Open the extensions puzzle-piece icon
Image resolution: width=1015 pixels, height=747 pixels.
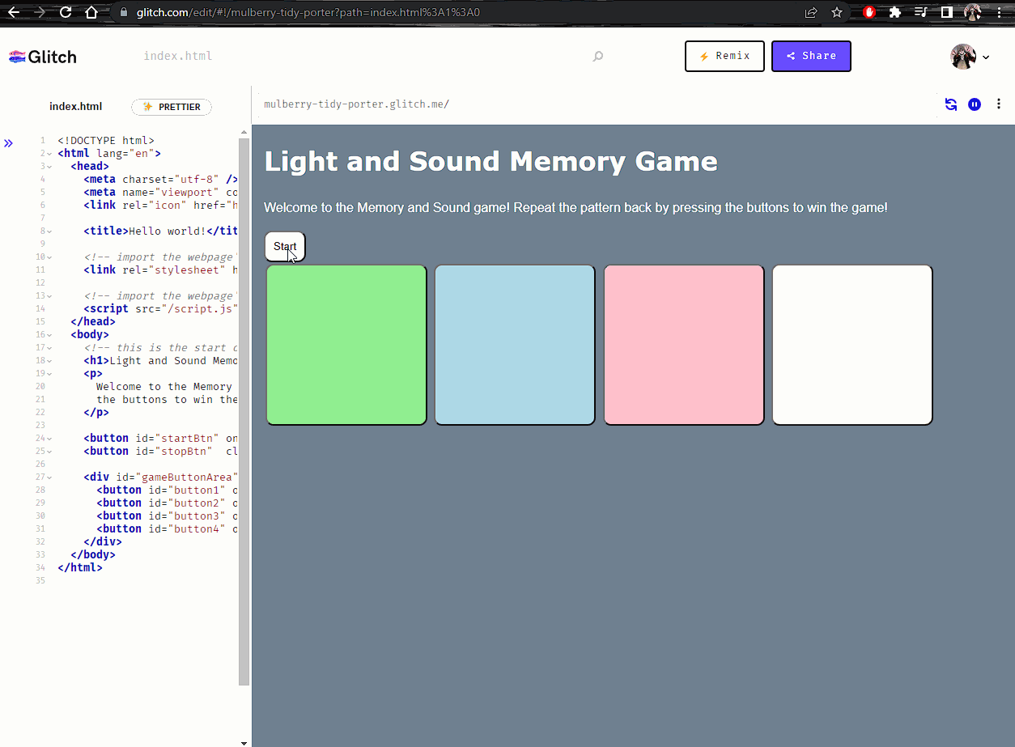(x=894, y=12)
